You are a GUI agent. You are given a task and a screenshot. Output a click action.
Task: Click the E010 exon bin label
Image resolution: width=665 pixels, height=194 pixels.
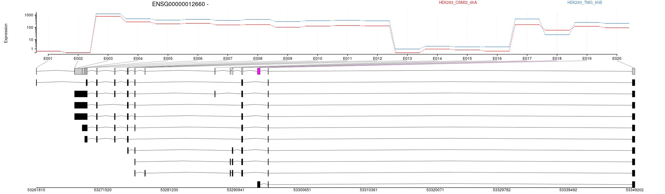coord(318,59)
